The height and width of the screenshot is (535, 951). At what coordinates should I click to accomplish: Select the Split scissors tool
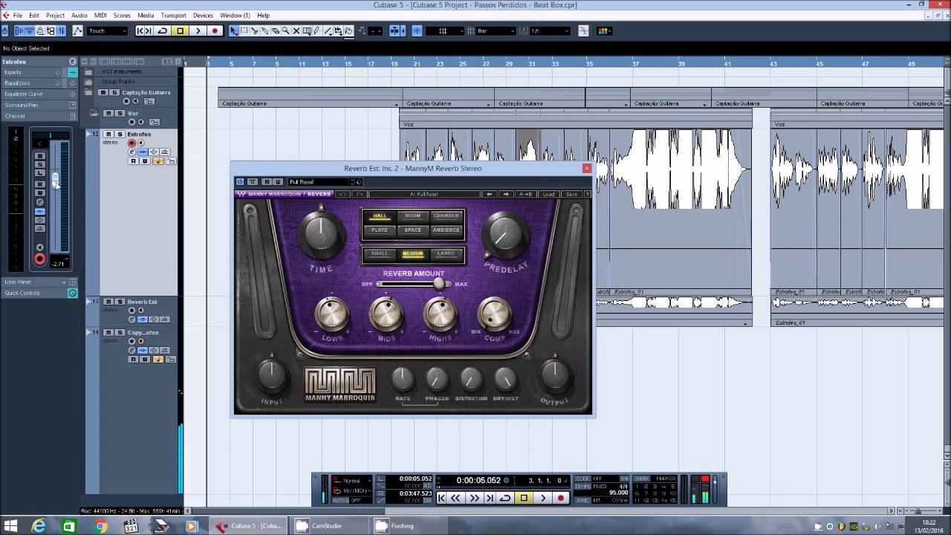254,30
